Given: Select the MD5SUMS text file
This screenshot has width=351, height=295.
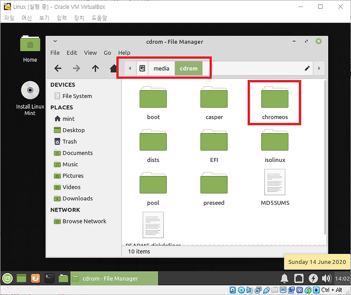Looking at the screenshot, I should coord(275,188).
